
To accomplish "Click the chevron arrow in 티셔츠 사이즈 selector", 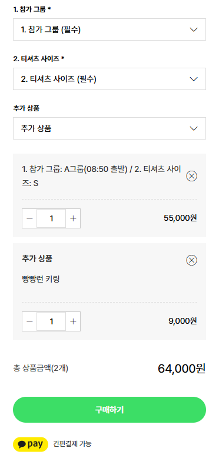I will 194,79.
